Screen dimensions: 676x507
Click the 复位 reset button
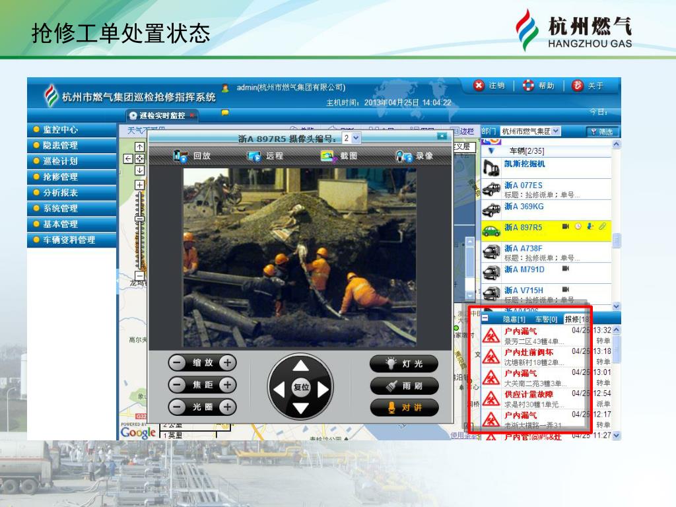coord(301,387)
